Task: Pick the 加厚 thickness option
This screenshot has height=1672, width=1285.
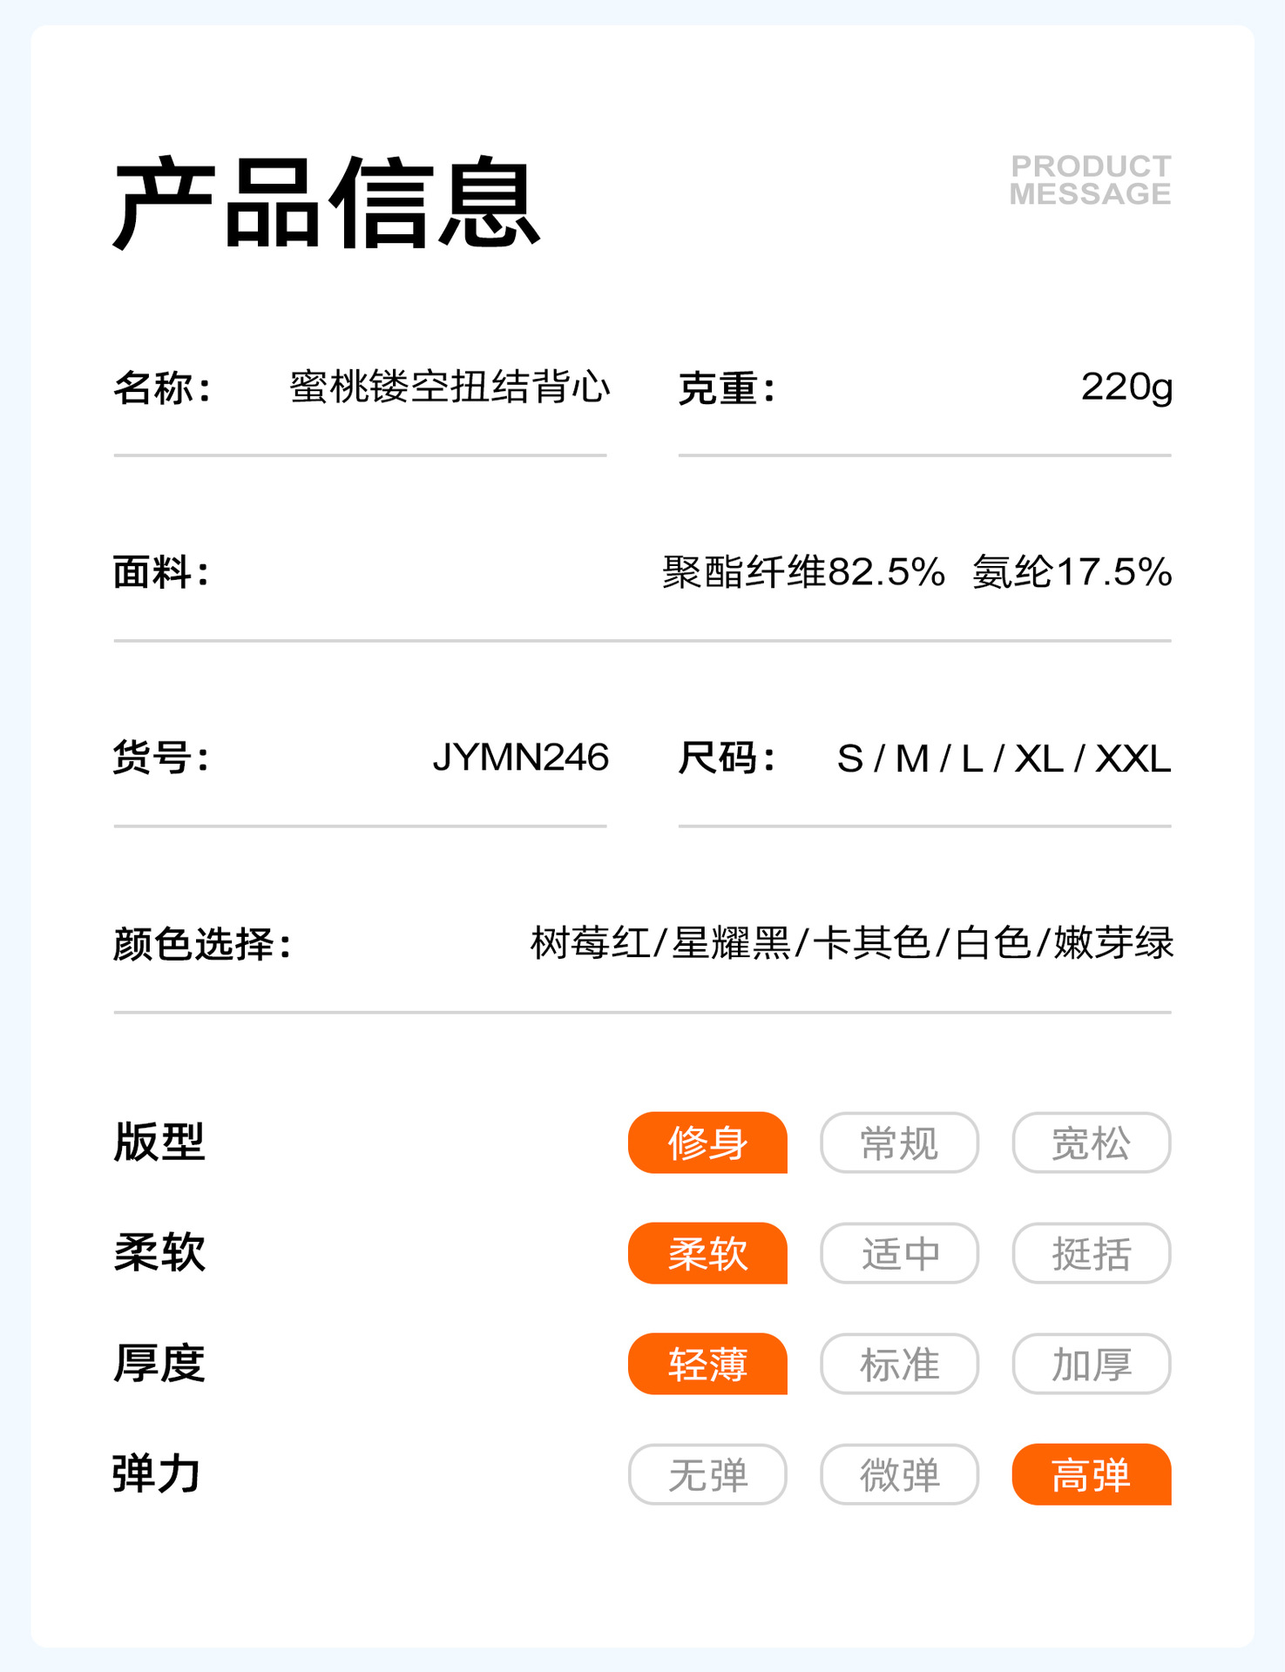Action: tap(1091, 1364)
